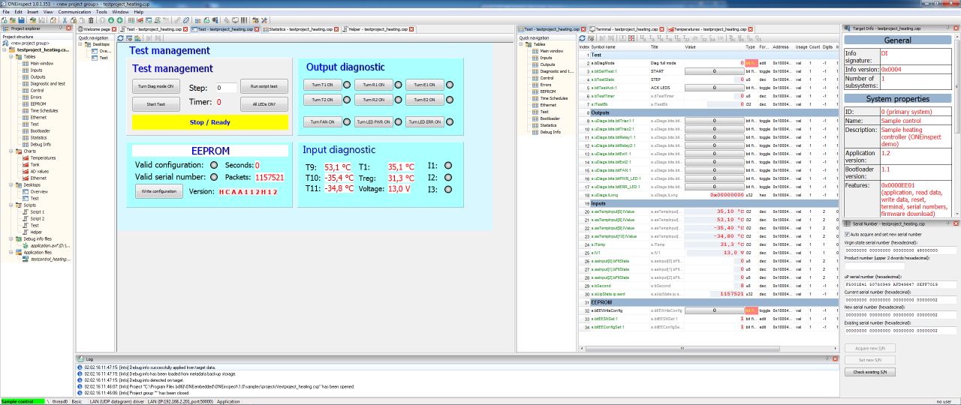Collapse the Scripts node in Project explorer
Viewport: 961px width, 405px height.
[x=12, y=205]
